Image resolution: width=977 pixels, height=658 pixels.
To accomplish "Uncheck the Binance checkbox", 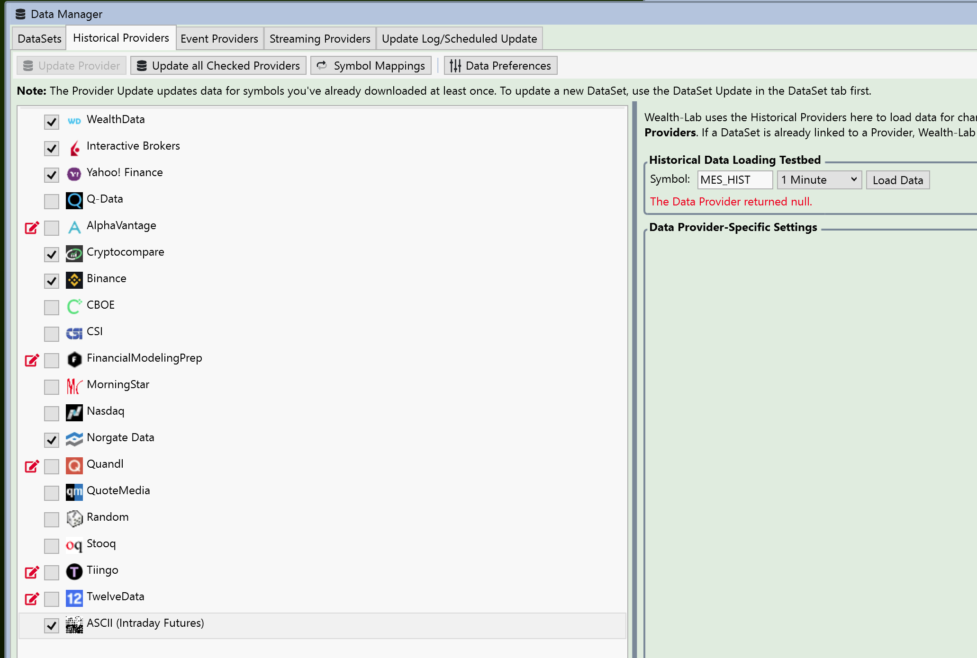I will (52, 281).
